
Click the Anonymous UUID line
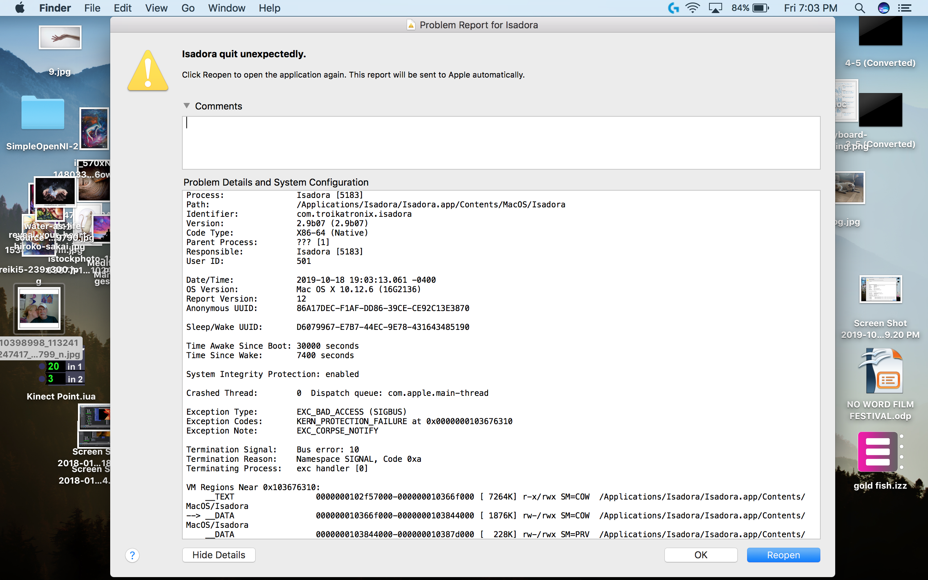tap(327, 308)
